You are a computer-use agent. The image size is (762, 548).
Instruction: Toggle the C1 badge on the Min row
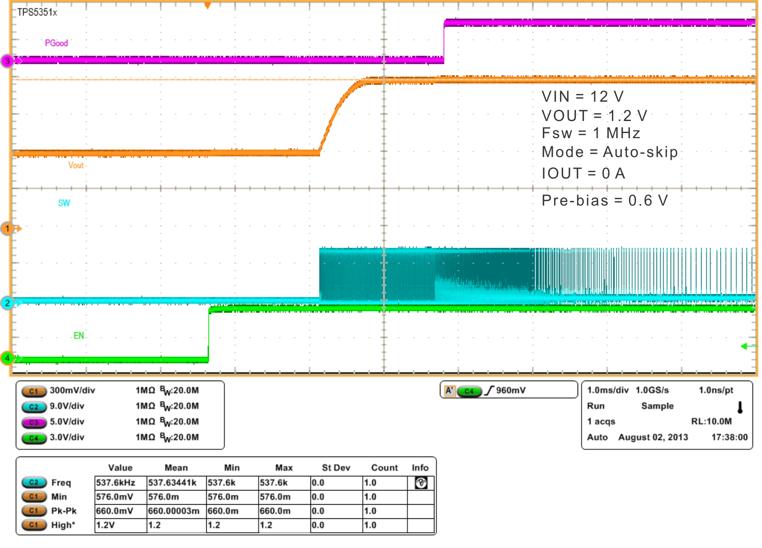click(x=34, y=497)
